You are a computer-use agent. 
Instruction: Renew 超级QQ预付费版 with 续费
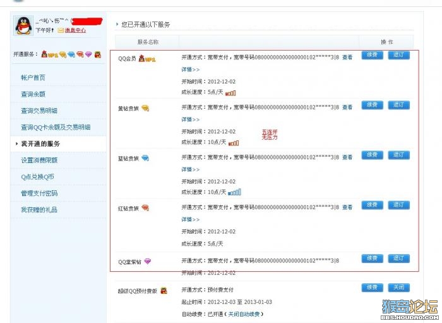tap(372, 288)
